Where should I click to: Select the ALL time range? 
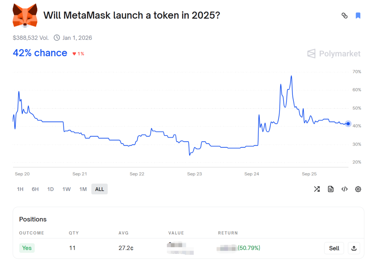click(100, 189)
